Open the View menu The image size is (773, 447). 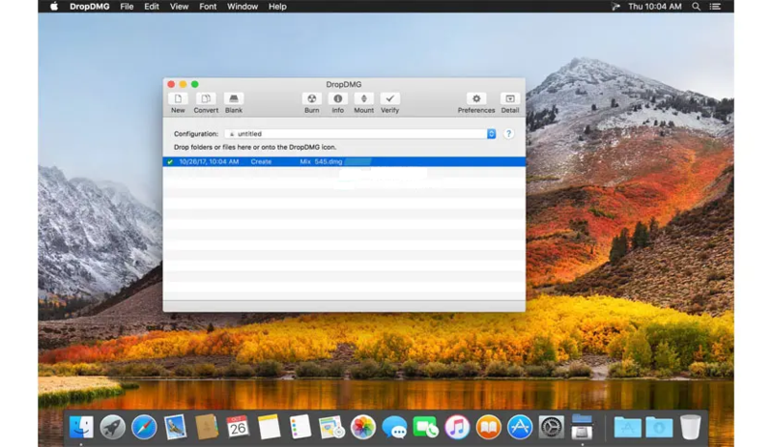pos(179,7)
